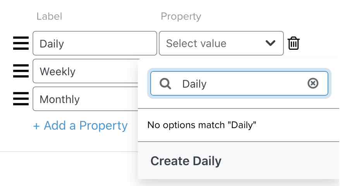Click the "Label" column header
Screen dimensions: 340x186
pyautogui.click(x=49, y=16)
